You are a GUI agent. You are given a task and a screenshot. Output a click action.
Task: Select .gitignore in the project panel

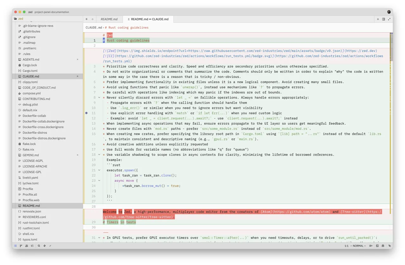click(x=47, y=37)
